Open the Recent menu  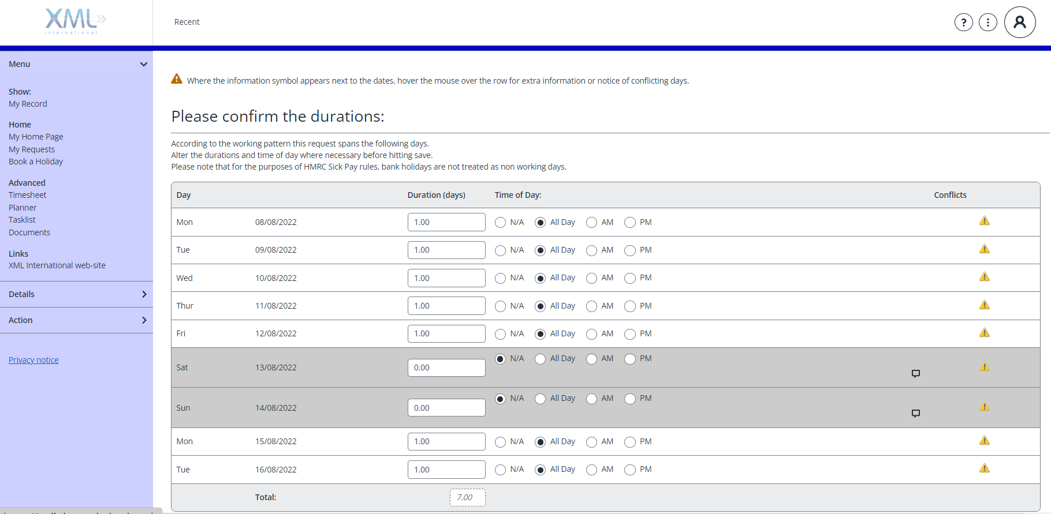coord(187,22)
